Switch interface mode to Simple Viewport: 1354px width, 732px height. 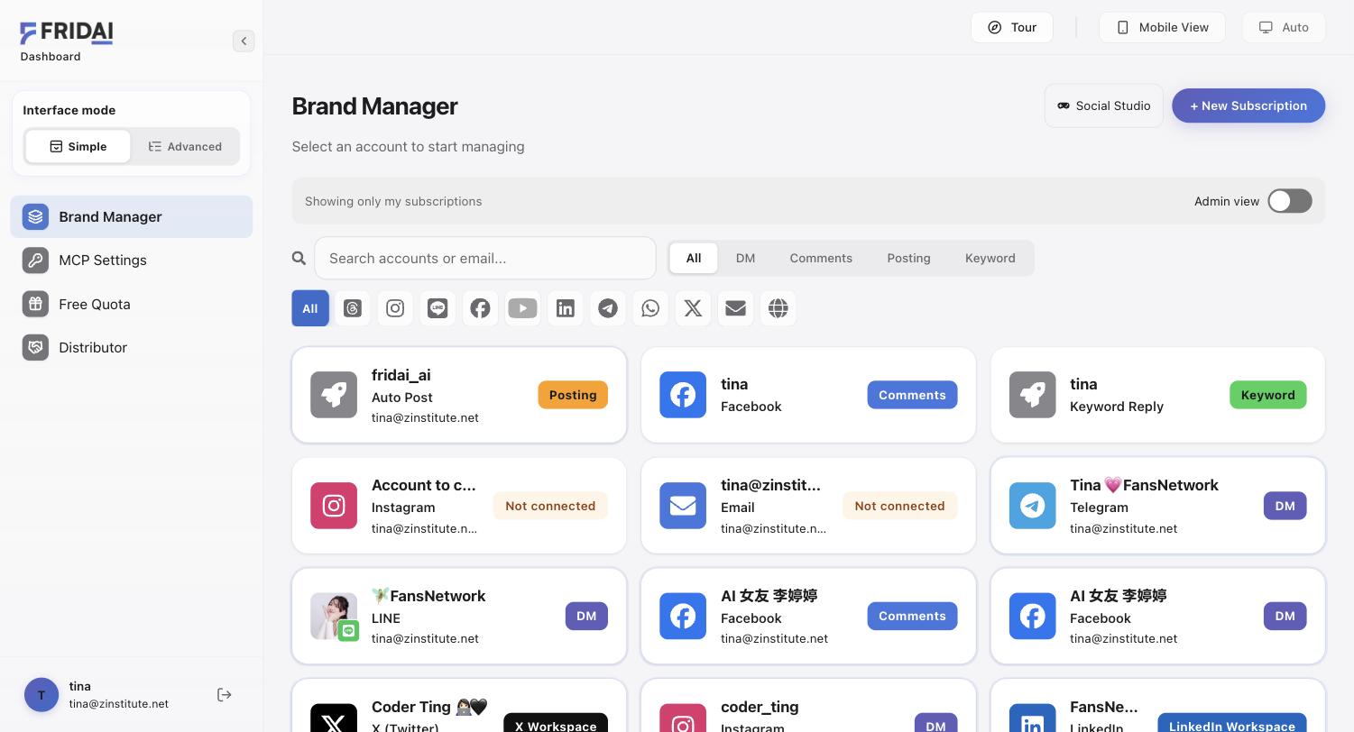(78, 147)
